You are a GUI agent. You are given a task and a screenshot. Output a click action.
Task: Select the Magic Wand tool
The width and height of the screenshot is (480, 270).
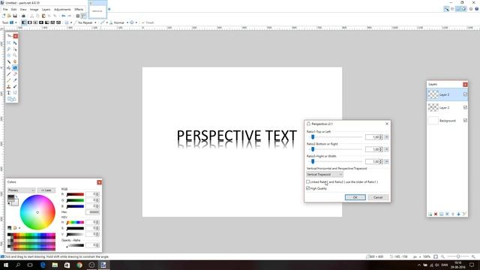tap(8, 61)
